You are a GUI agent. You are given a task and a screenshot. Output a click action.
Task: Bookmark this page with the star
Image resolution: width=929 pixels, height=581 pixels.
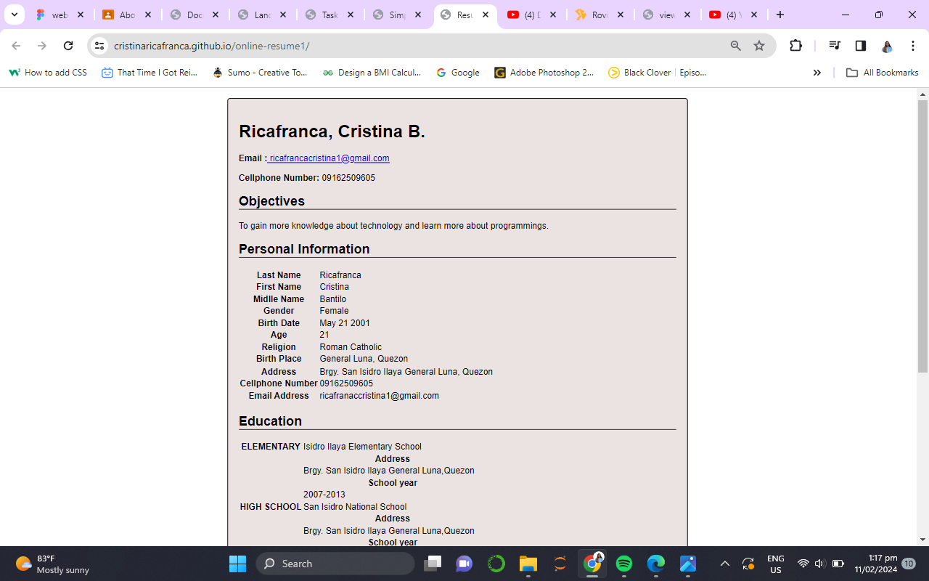pos(759,46)
